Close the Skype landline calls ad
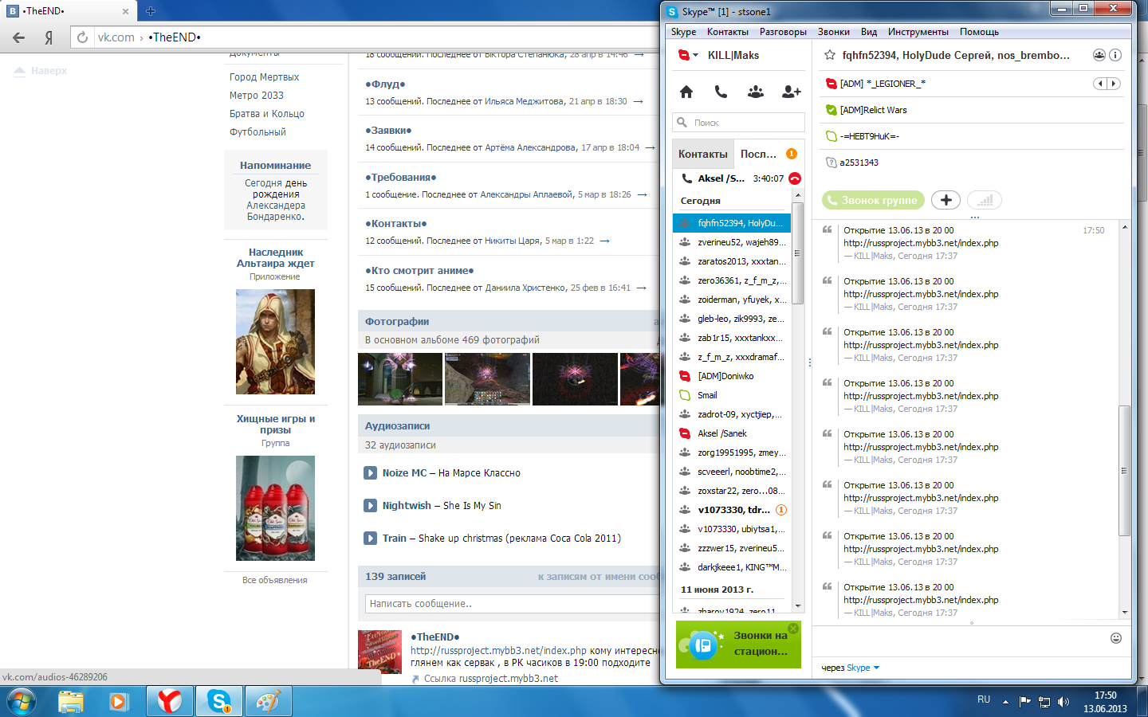This screenshot has width=1148, height=717. pos(793,628)
